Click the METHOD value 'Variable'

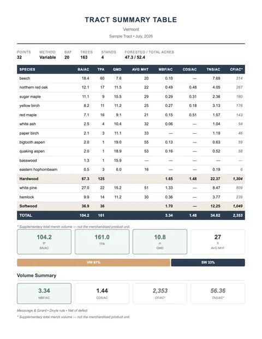[x=47, y=57]
